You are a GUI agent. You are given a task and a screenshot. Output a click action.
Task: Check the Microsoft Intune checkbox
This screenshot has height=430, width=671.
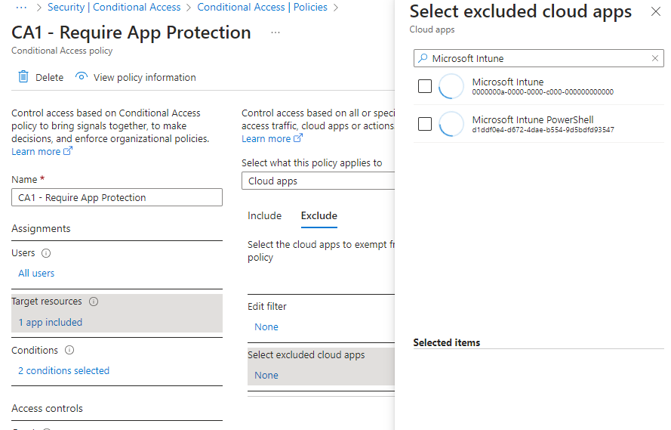[425, 86]
